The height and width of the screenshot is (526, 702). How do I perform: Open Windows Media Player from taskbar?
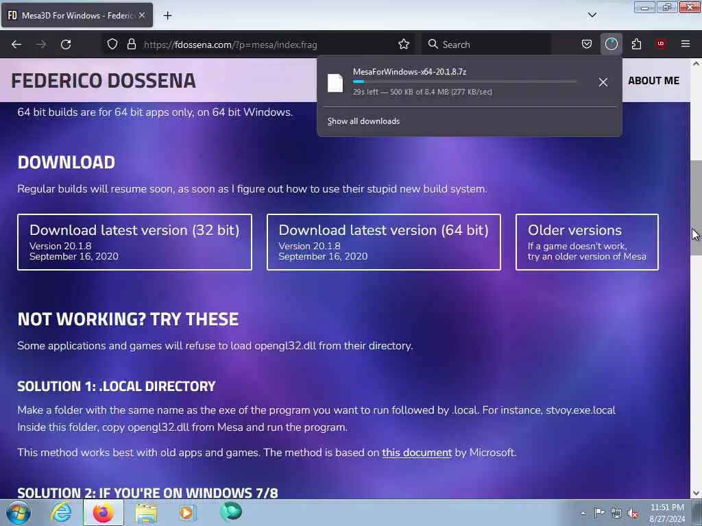click(187, 512)
